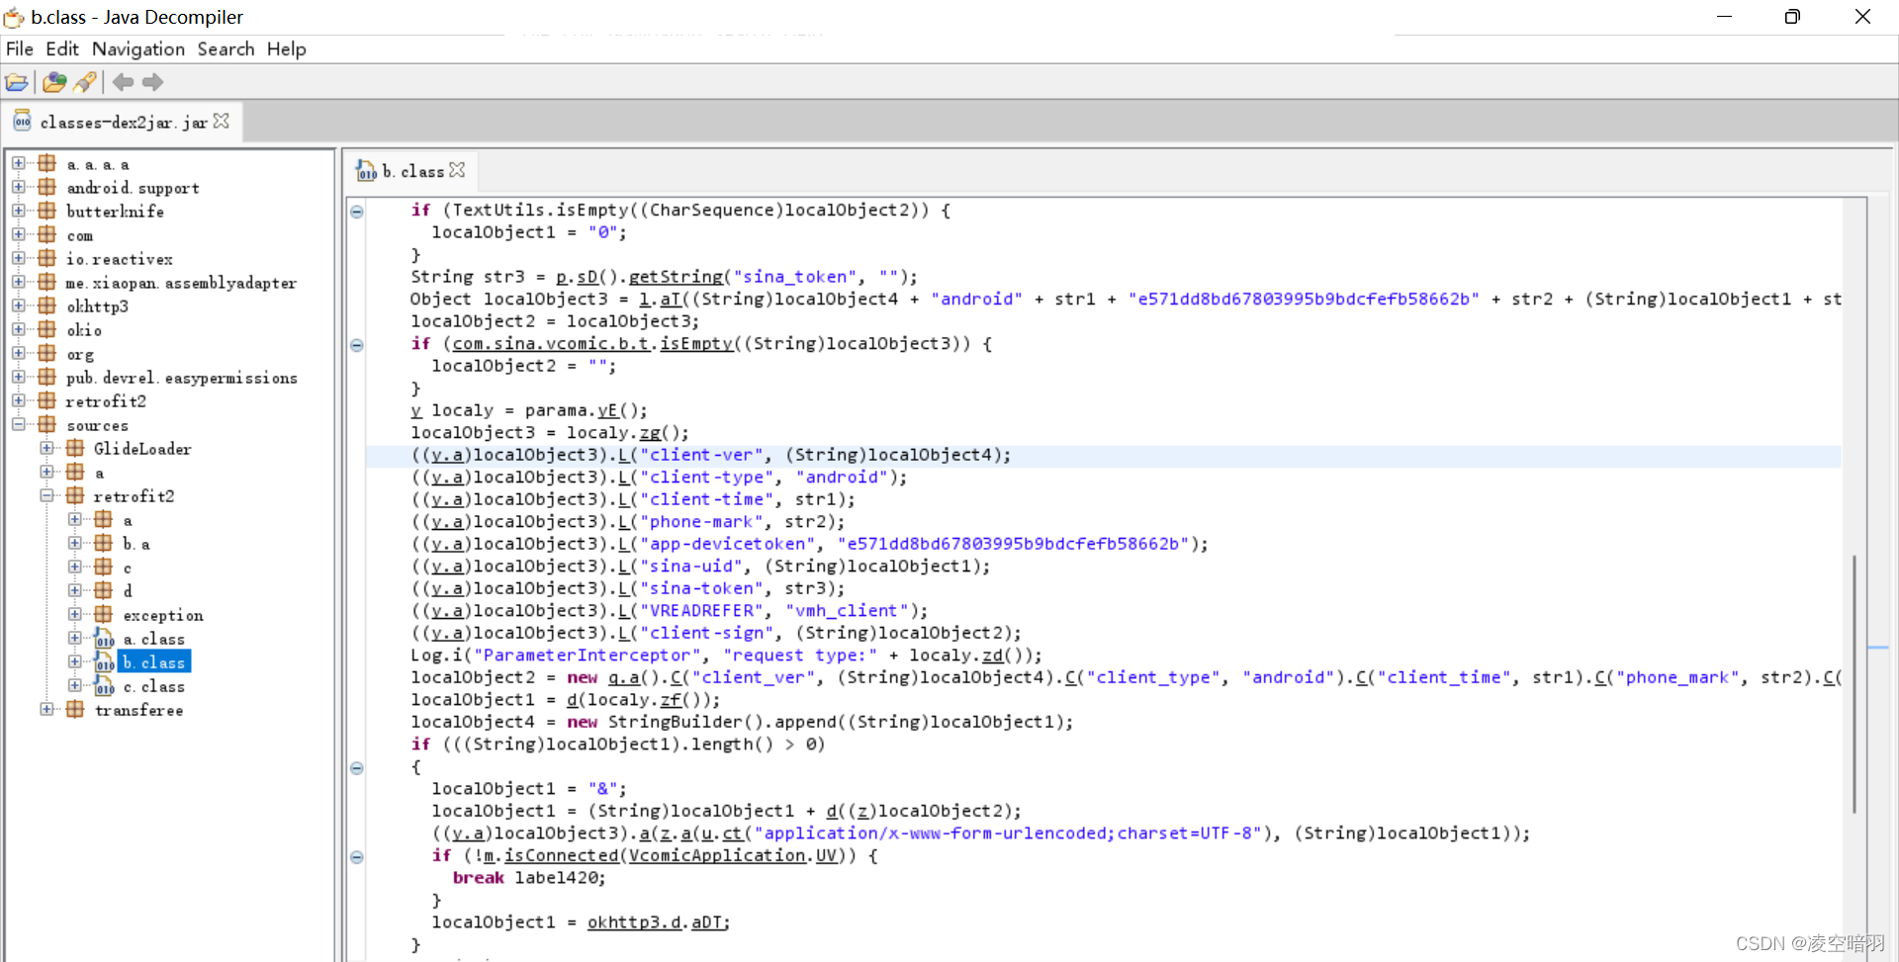Screen dimensions: 1899x962
Task: Close the b.class editor tab
Action: pos(457,170)
